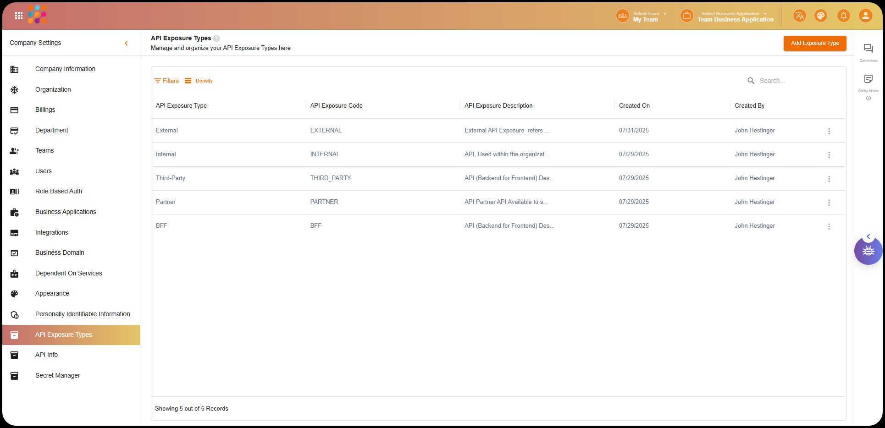Click the help icon beside API Exposure Types

[216, 38]
